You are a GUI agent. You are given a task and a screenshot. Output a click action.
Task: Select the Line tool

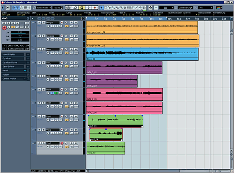[137, 7]
